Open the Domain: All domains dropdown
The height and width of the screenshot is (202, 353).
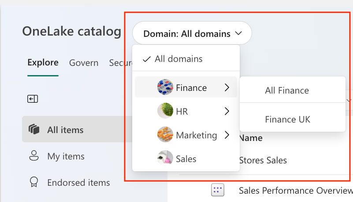tap(192, 33)
